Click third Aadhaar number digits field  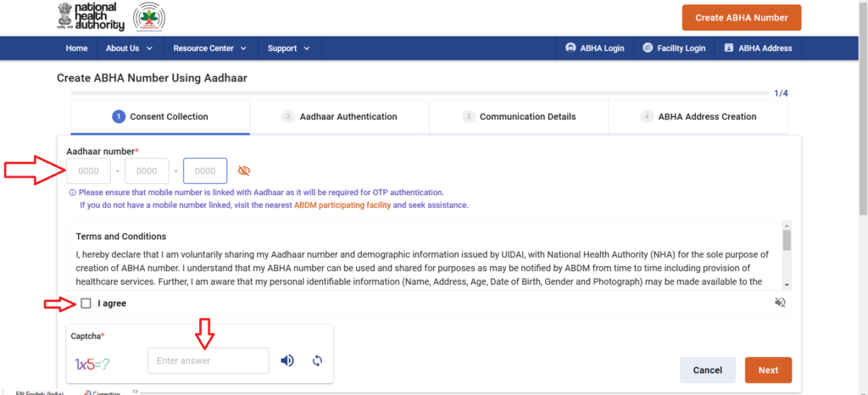point(205,171)
